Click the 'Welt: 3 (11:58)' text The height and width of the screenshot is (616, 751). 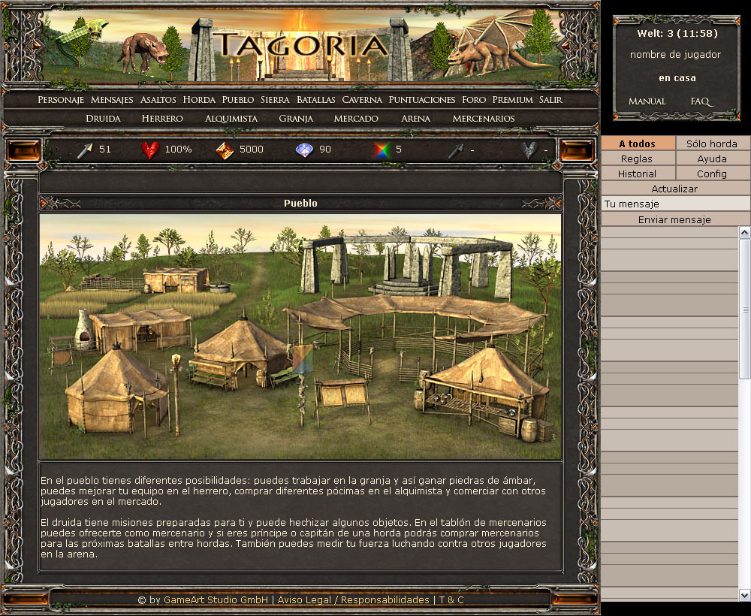pos(677,34)
